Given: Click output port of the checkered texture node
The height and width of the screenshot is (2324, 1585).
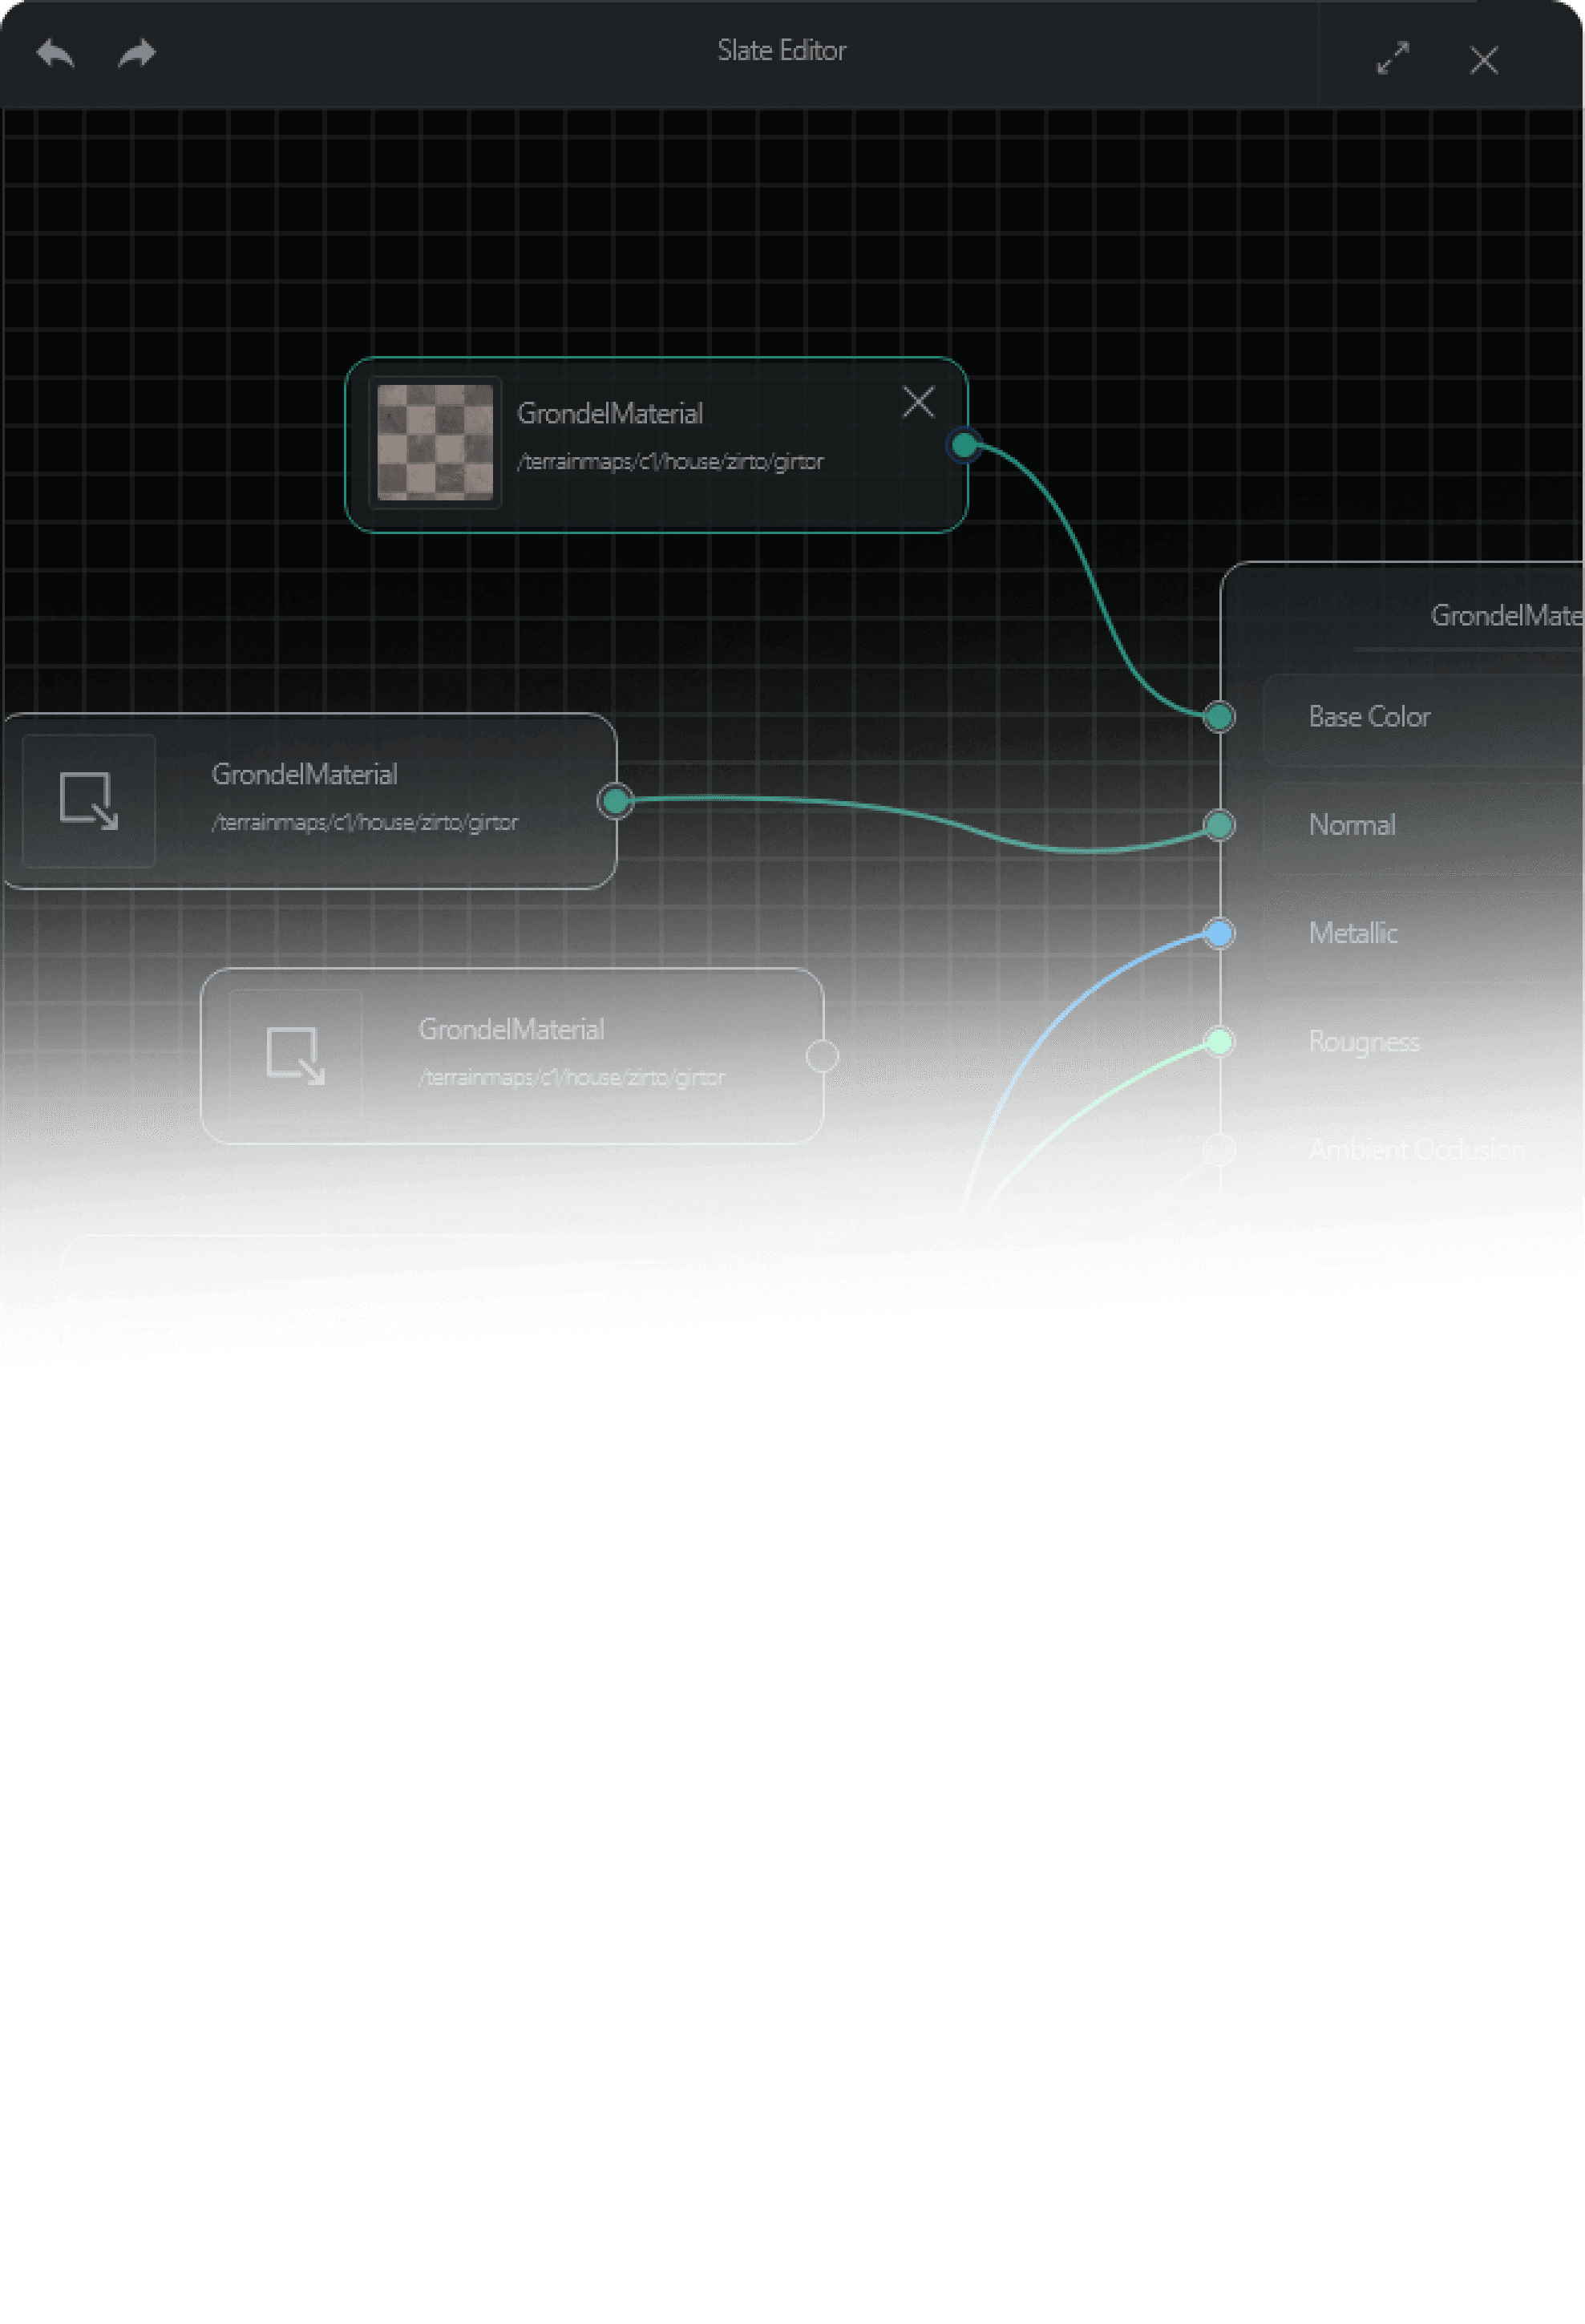Looking at the screenshot, I should (964, 445).
